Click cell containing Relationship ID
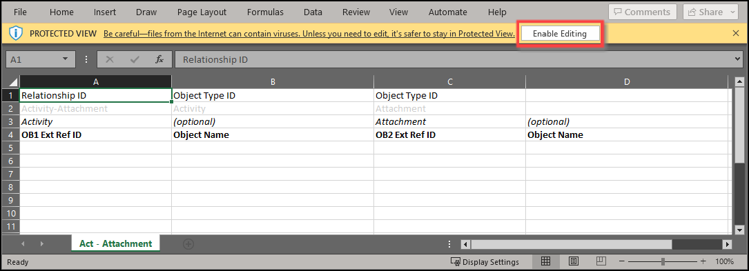The height and width of the screenshot is (271, 749). [x=95, y=95]
